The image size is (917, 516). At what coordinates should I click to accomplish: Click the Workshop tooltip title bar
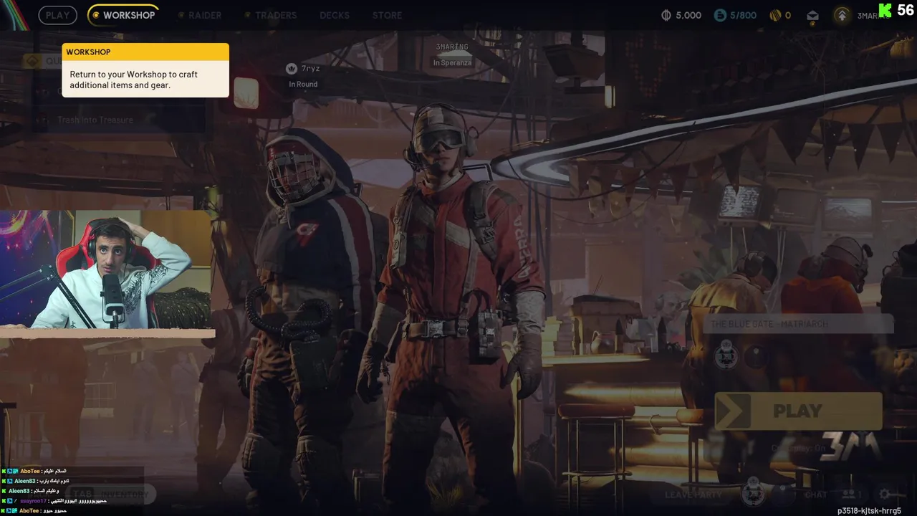tap(145, 52)
